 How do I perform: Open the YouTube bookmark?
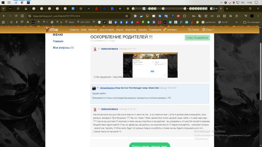pyautogui.click(x=137, y=22)
